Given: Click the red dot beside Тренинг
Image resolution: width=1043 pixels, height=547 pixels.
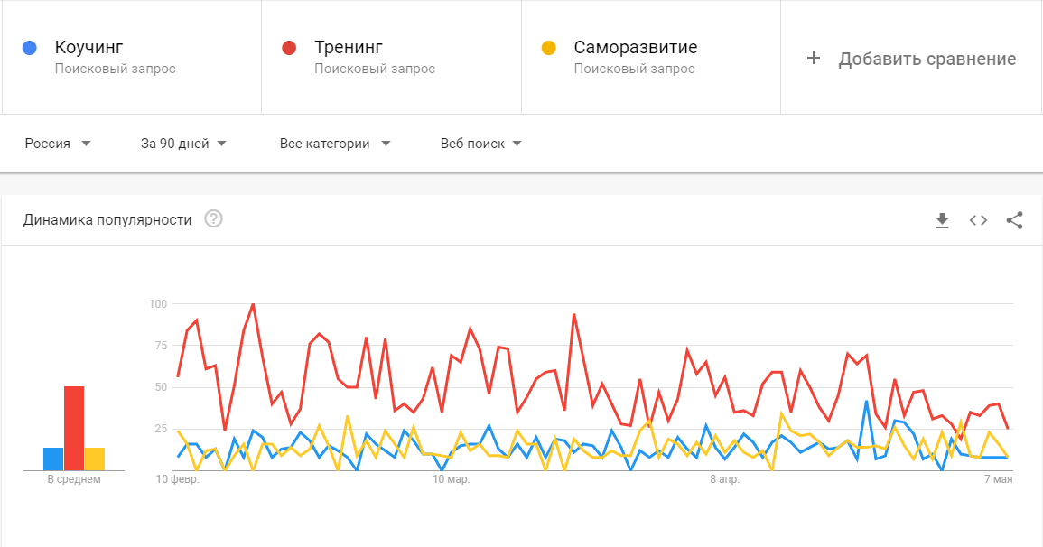Looking at the screenshot, I should coord(289,48).
